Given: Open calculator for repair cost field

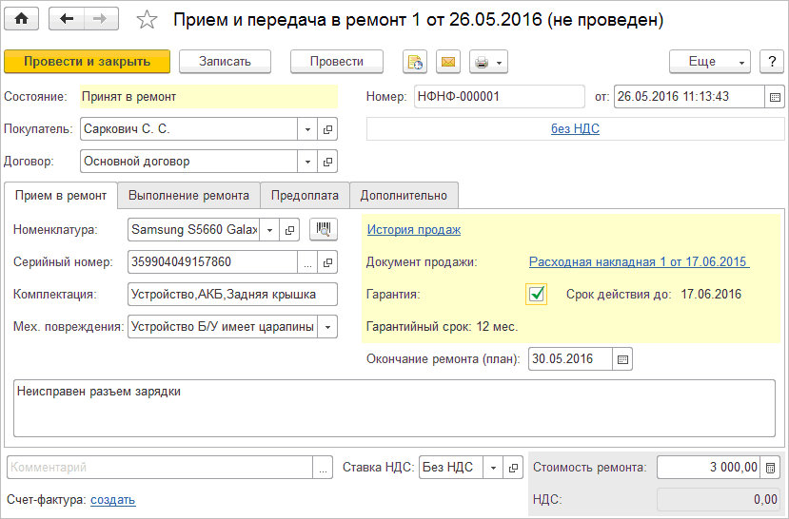Looking at the screenshot, I should click(770, 468).
